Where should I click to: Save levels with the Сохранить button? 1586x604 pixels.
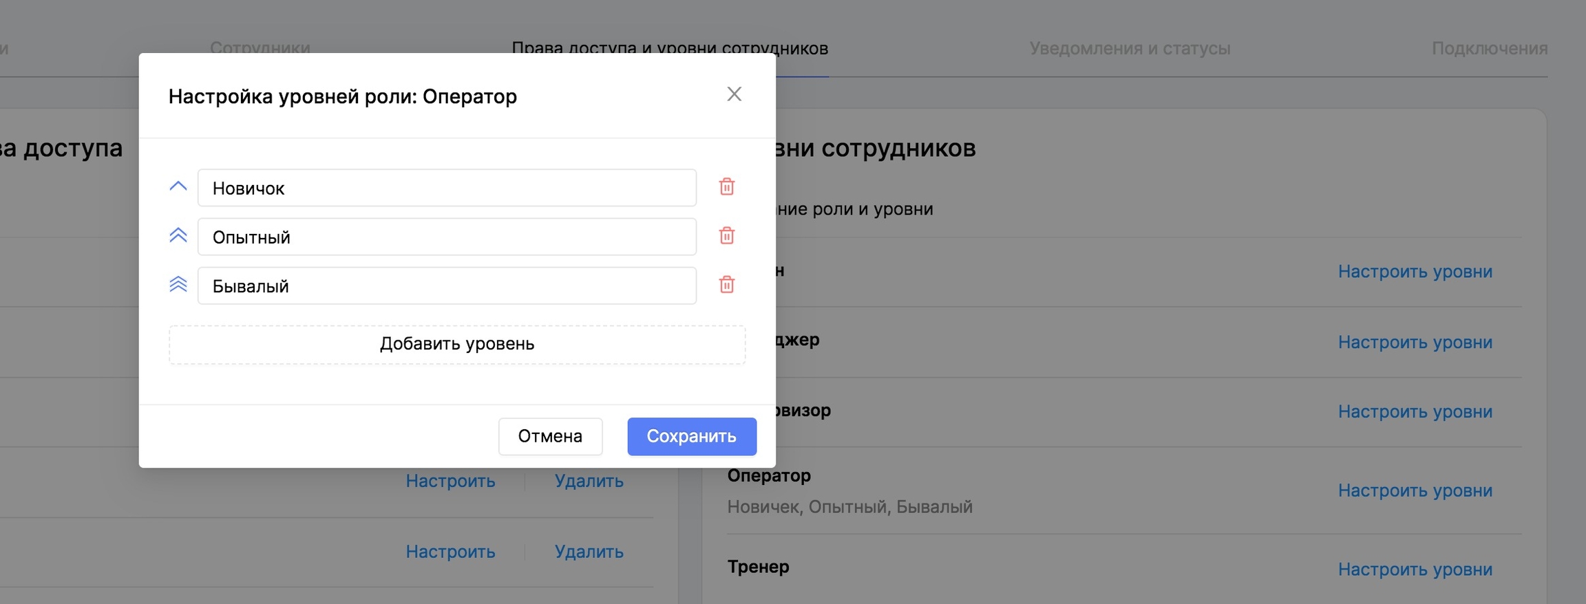[691, 436]
